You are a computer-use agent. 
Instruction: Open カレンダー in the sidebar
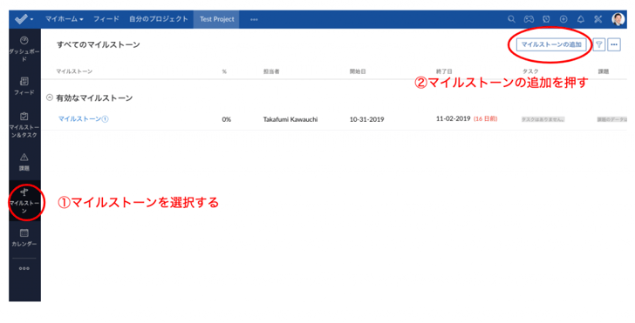click(24, 238)
